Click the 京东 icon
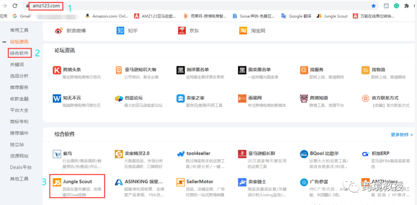The image size is (417, 205). point(182,31)
